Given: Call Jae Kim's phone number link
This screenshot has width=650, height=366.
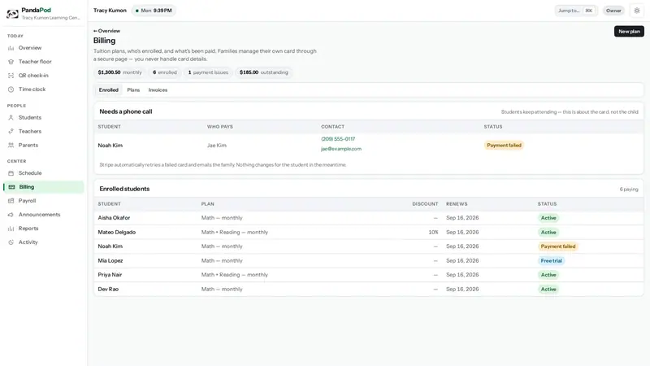Looking at the screenshot, I should (338, 139).
